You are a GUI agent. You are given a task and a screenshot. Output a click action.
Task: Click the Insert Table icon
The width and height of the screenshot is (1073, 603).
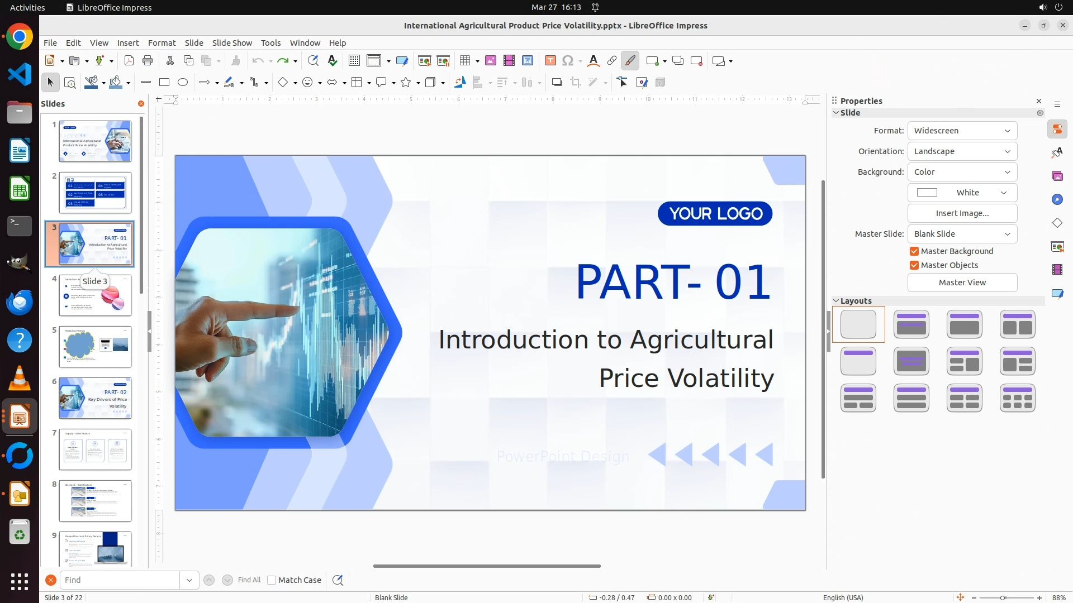point(464,61)
